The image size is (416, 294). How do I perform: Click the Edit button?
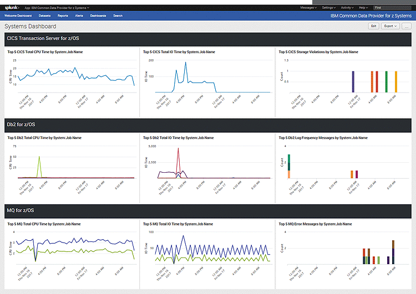click(373, 26)
